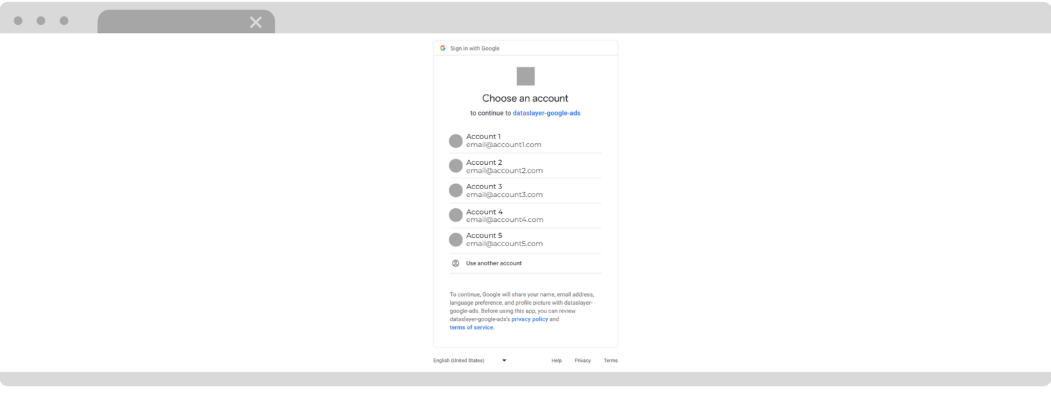Click the gray app logo above Choose an account
This screenshot has height=394, width=1051.
pos(525,76)
